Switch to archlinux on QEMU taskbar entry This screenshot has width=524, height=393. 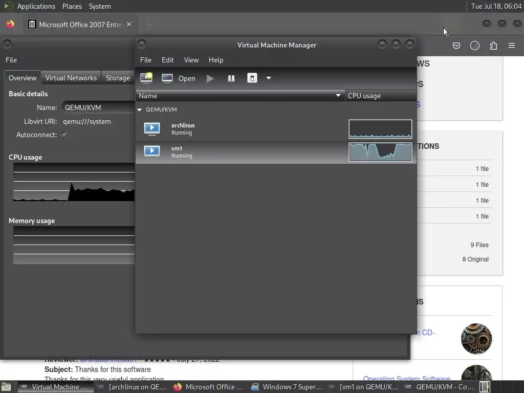pyautogui.click(x=133, y=387)
